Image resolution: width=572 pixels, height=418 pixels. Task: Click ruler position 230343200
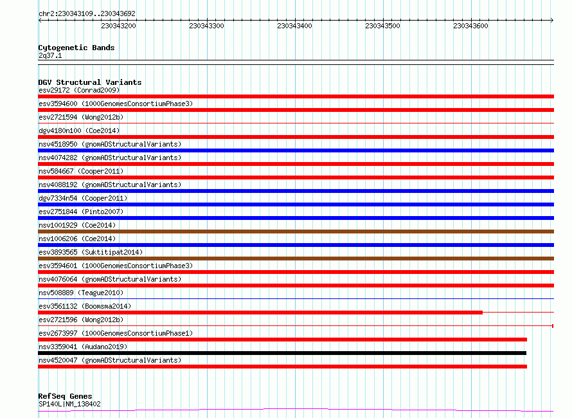(118, 26)
